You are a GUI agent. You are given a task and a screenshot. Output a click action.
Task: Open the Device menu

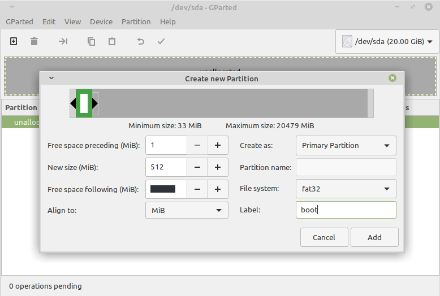[x=101, y=21]
